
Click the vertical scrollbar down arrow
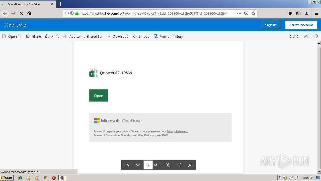coord(319,172)
